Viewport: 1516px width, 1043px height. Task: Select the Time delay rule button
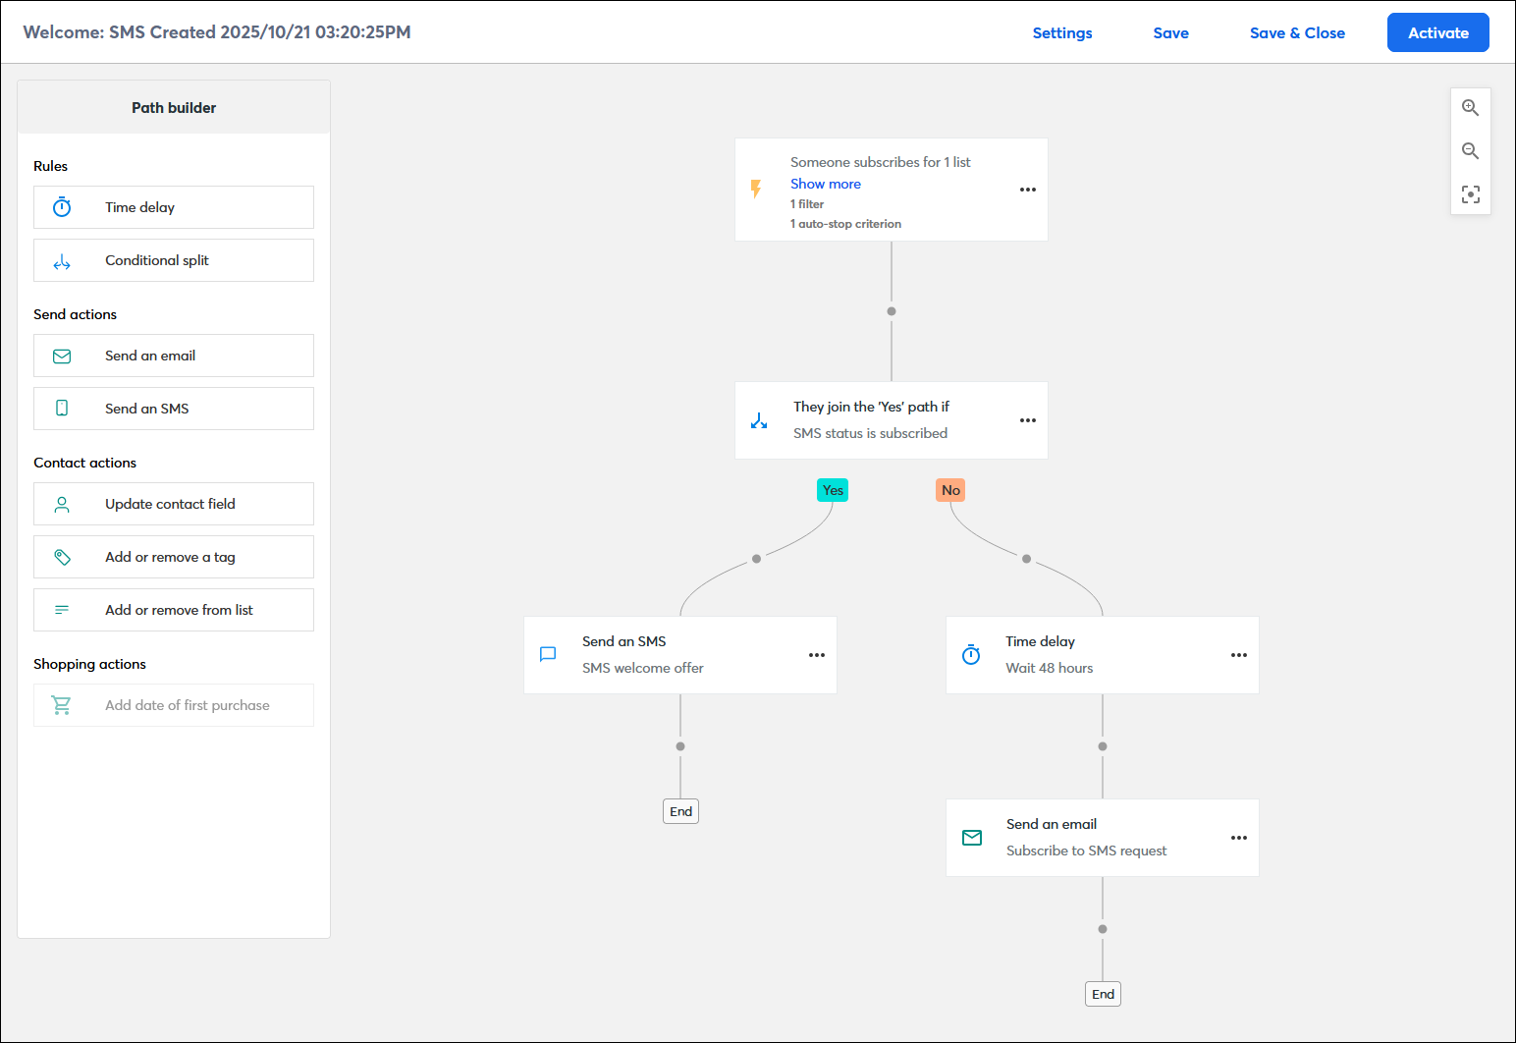pos(174,207)
